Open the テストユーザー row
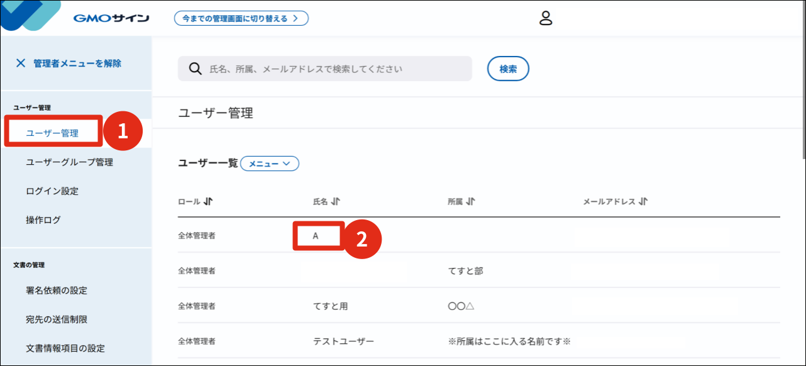Screen dimensions: 806x366 [x=343, y=341]
